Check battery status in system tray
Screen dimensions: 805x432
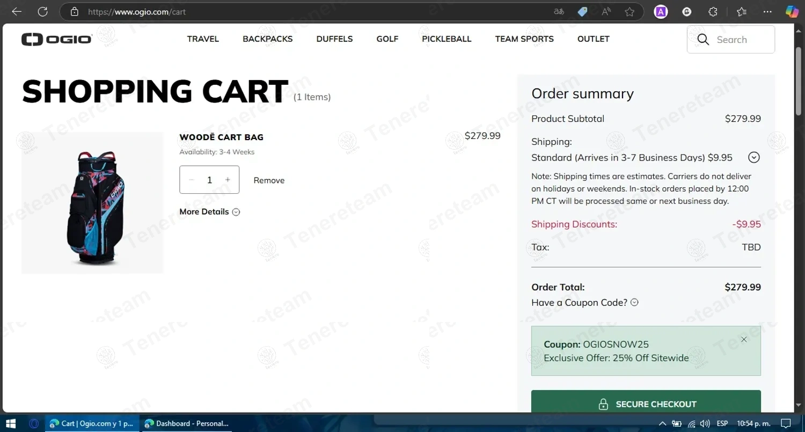tap(677, 423)
